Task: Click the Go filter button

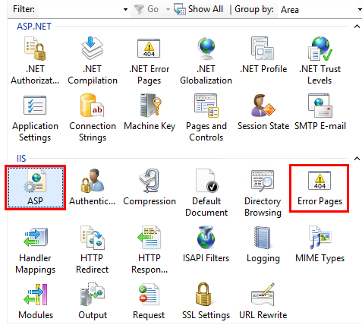Action: point(146,9)
